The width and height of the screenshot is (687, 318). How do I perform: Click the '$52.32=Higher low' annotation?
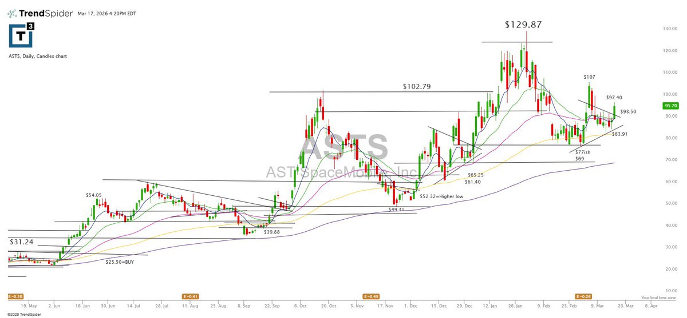click(x=441, y=196)
